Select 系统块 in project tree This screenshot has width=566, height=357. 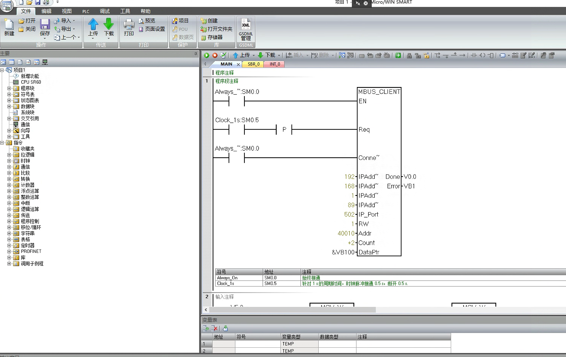coord(27,112)
